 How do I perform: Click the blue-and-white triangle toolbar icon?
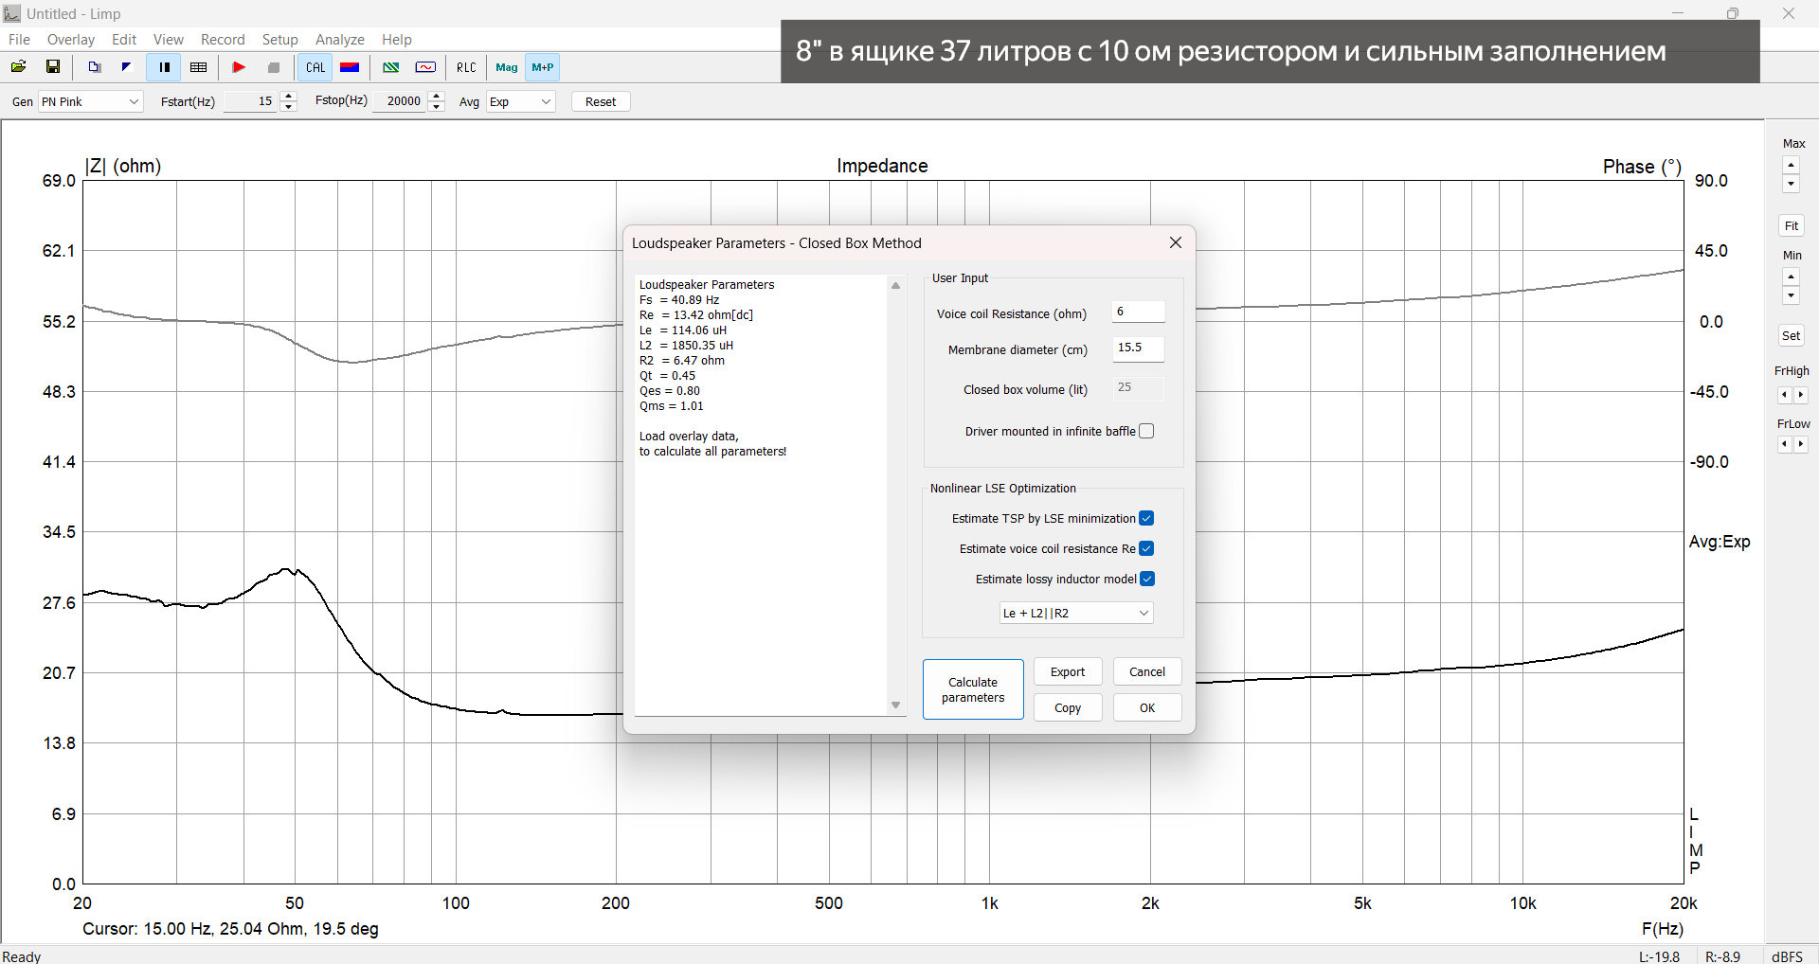pos(126,67)
